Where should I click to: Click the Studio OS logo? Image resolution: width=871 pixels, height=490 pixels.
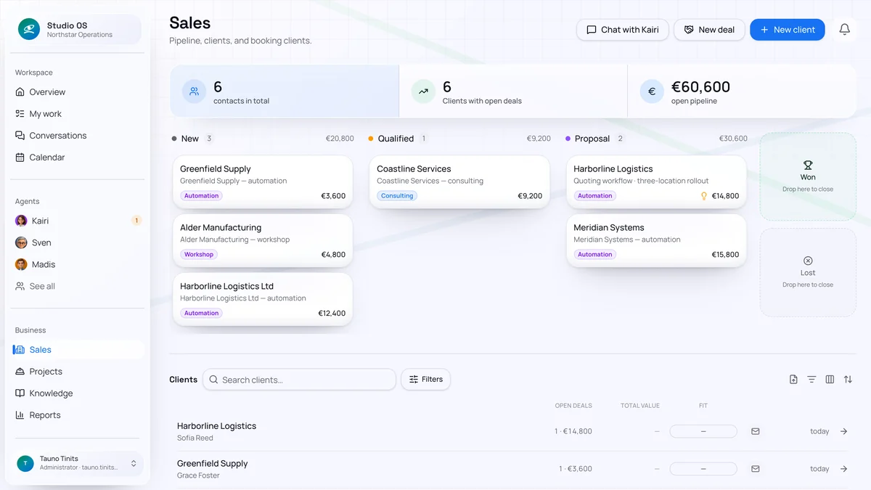pyautogui.click(x=29, y=30)
